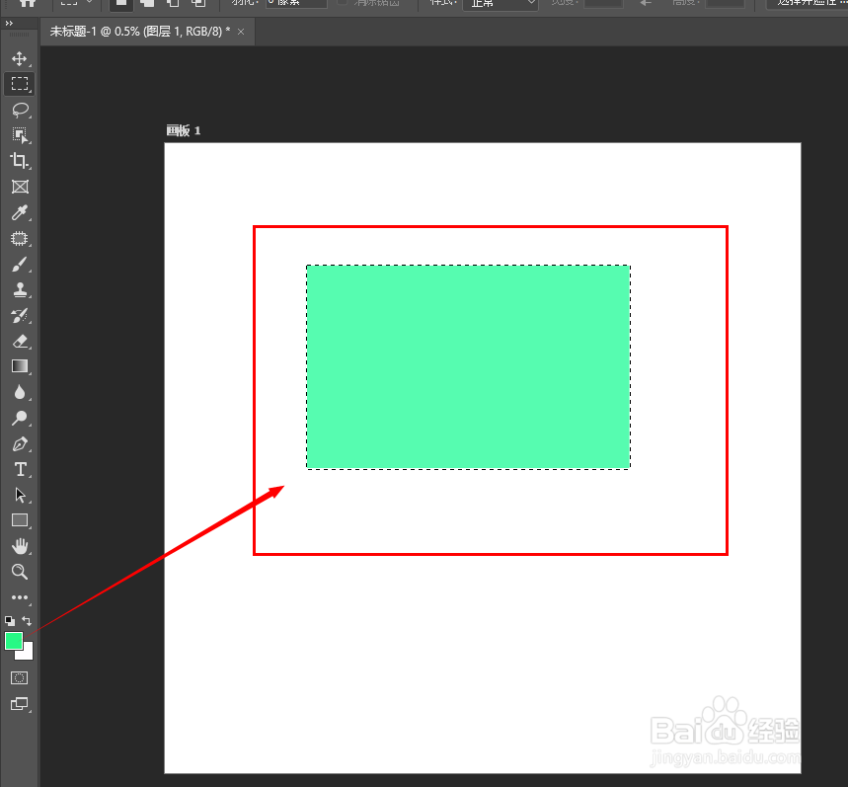
Task: Select the Path Selection tool
Action: pyautogui.click(x=20, y=495)
